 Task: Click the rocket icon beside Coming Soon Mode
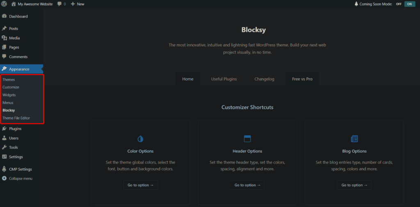356,4
